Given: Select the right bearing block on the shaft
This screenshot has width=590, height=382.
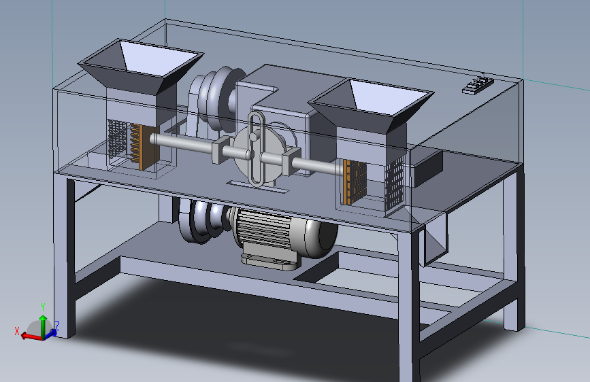Looking at the screenshot, I should (291, 162).
